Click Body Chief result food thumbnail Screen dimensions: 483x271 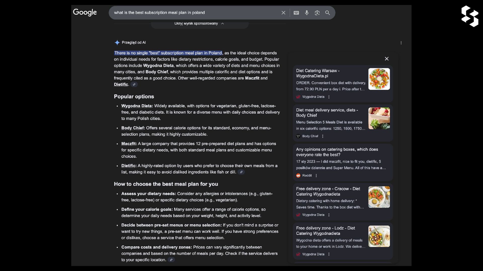379,118
